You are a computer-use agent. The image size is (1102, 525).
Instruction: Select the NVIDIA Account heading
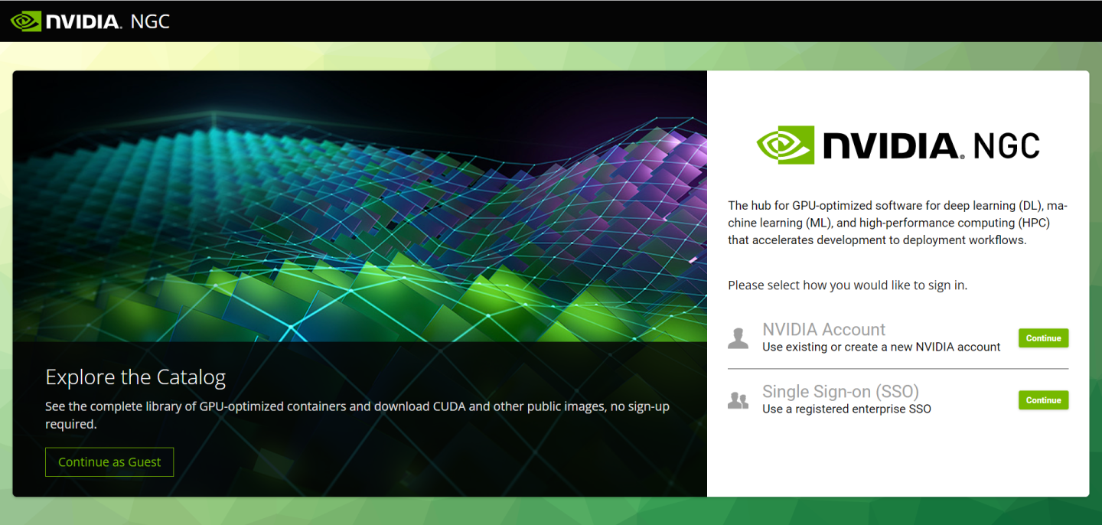823,330
